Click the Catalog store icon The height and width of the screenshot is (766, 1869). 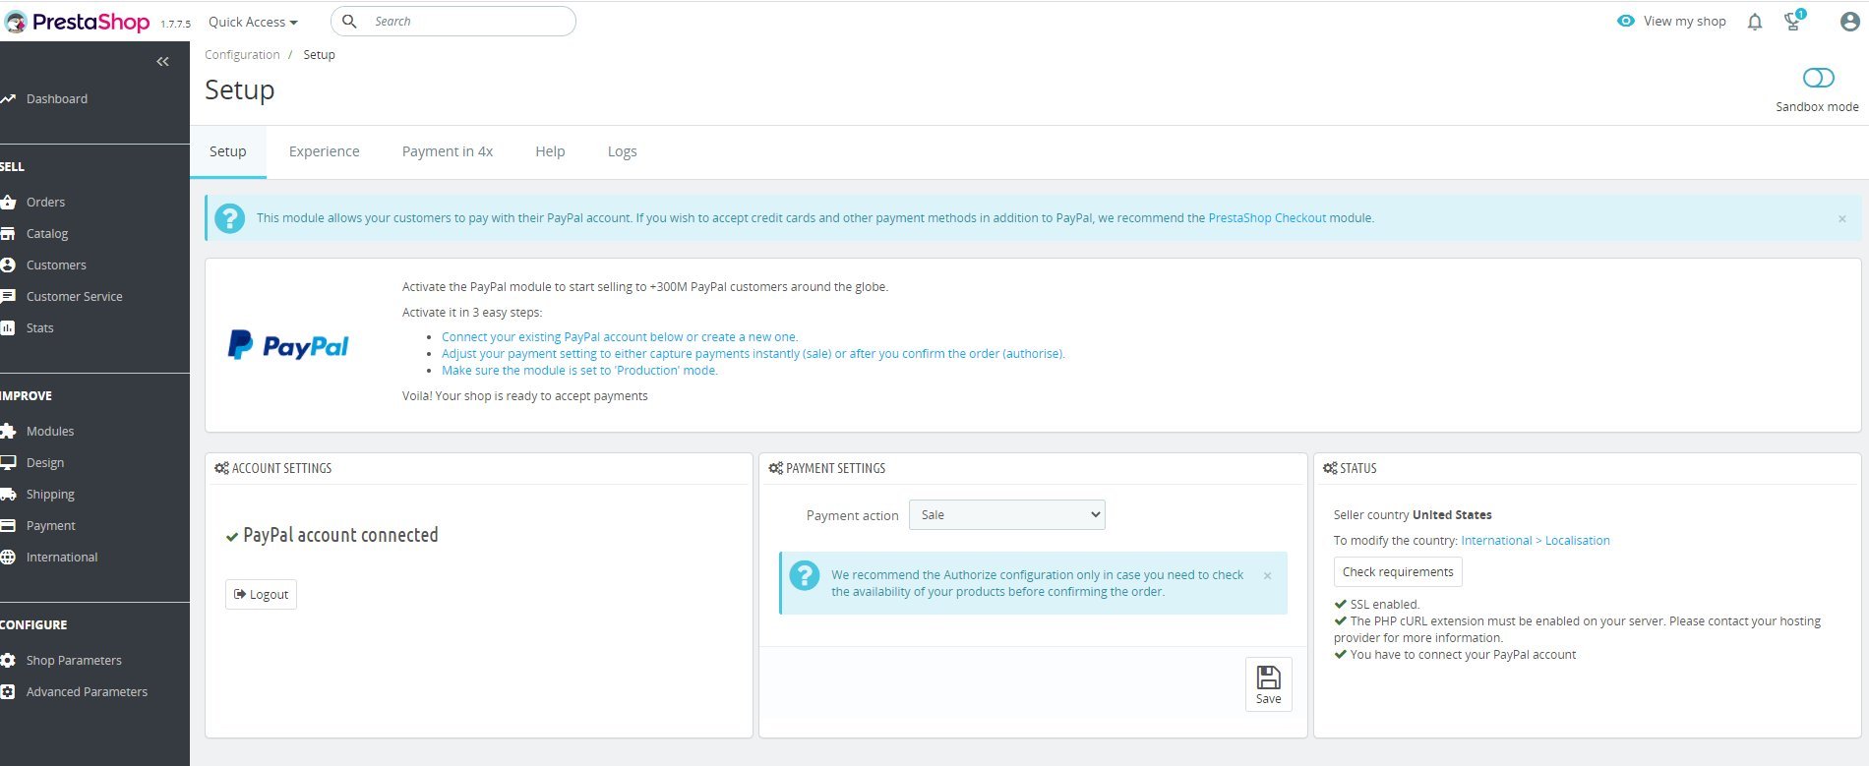[x=8, y=233]
